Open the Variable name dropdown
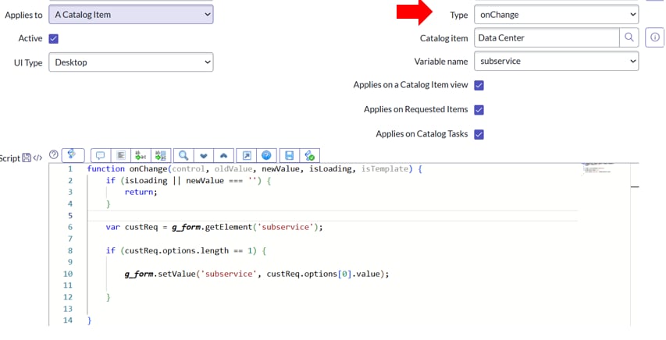Viewport: 666px width, 340px height. [557, 61]
